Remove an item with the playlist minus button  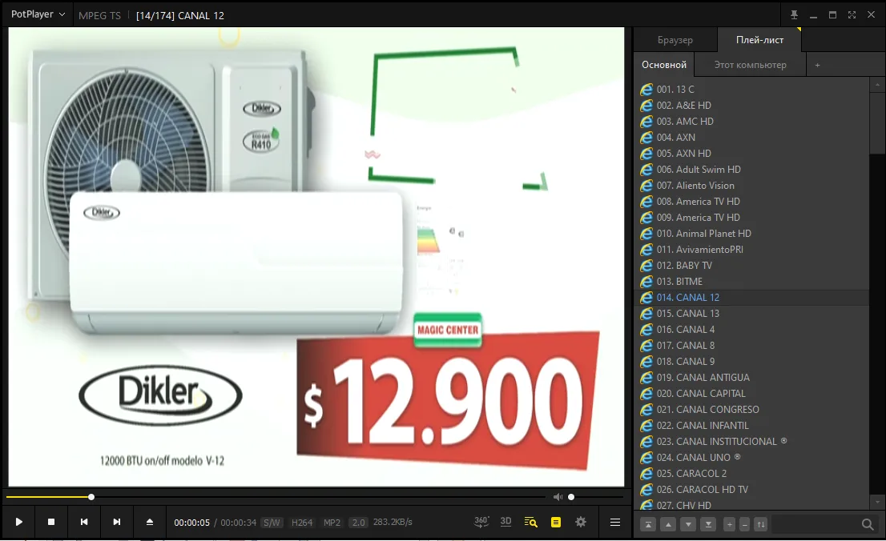[745, 525]
